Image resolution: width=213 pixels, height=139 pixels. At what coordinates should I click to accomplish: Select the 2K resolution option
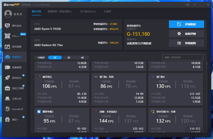click(x=55, y=57)
